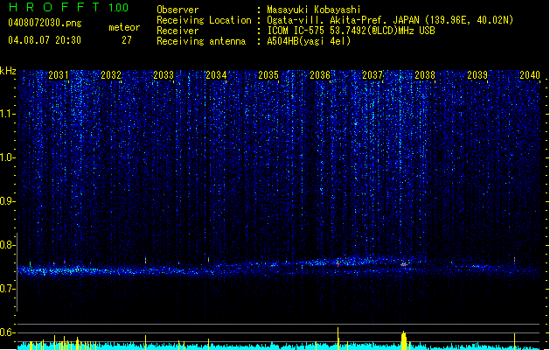Click antenna text A504HB(yagi 4el)

click(309, 41)
